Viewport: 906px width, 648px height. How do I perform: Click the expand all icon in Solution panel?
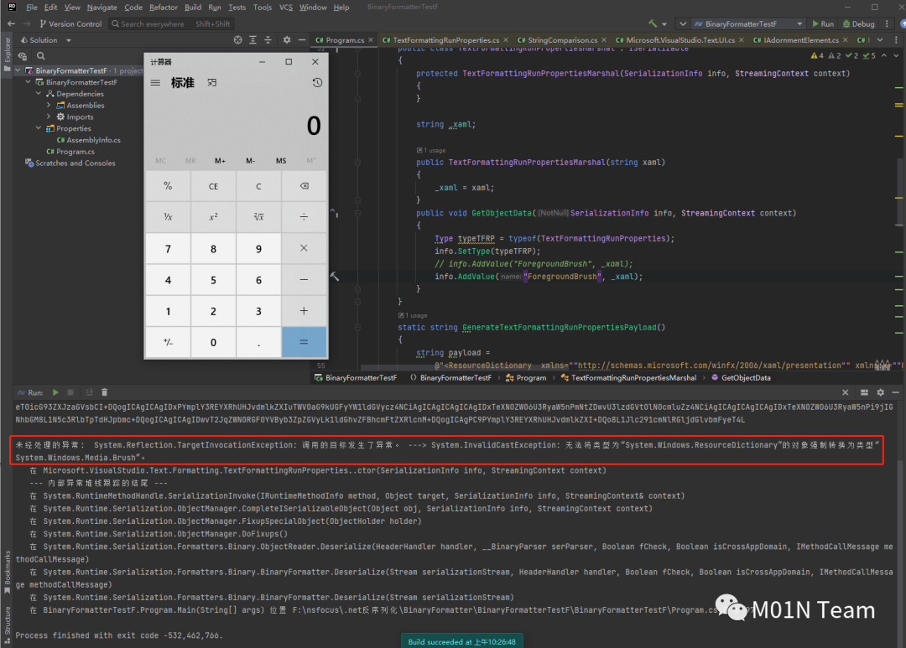[253, 40]
